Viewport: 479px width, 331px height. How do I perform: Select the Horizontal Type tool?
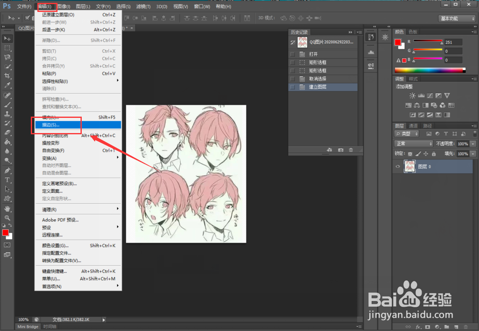[x=7, y=180]
